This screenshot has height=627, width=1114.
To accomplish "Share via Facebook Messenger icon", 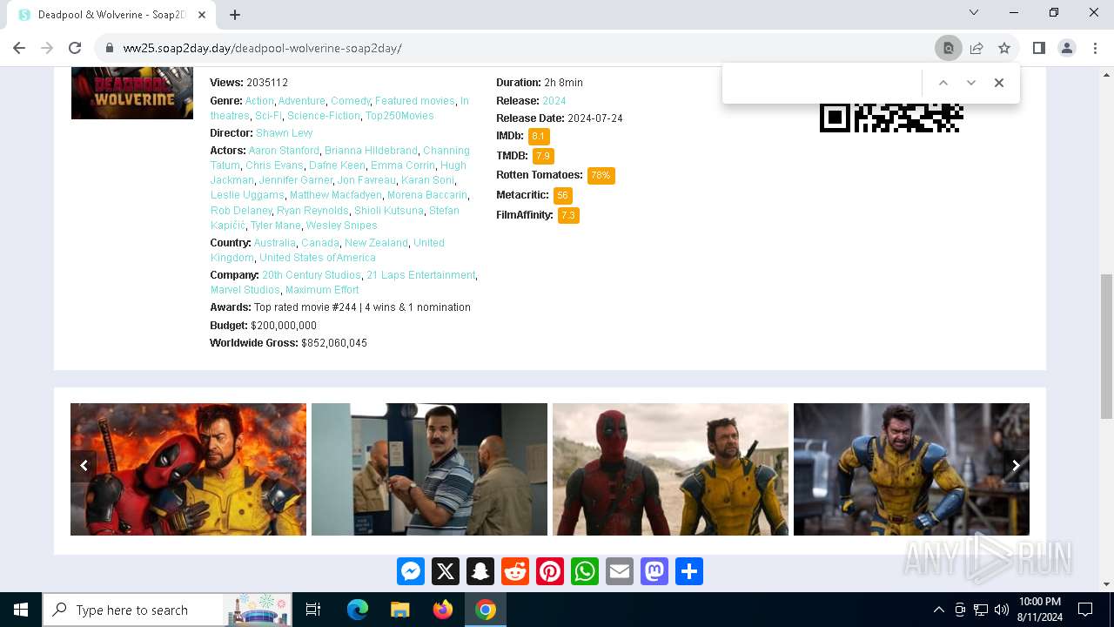I will (x=411, y=571).
